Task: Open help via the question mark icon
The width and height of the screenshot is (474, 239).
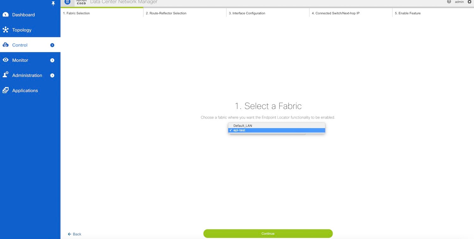Action: tap(449, 2)
